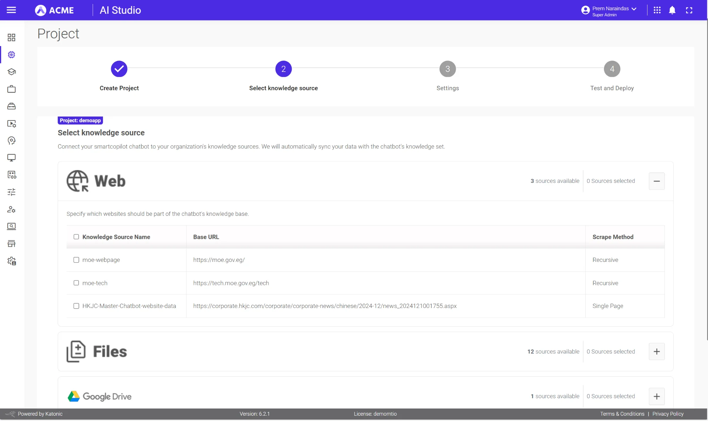708x421 pixels.
Task: Open the briefcase workspace icon in sidebar
Action: pyautogui.click(x=12, y=89)
